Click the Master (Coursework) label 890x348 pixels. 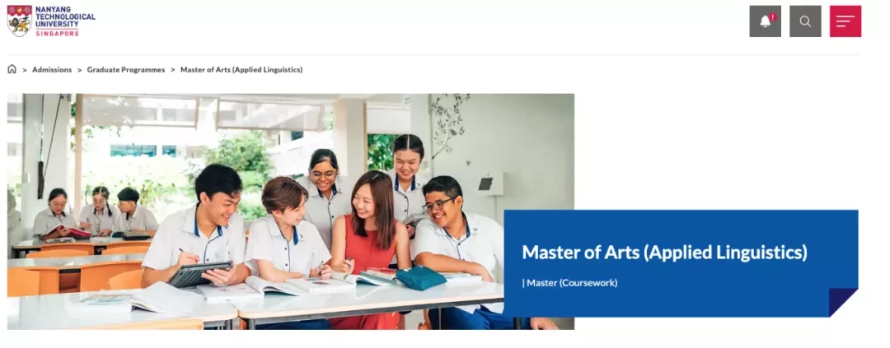coord(569,282)
